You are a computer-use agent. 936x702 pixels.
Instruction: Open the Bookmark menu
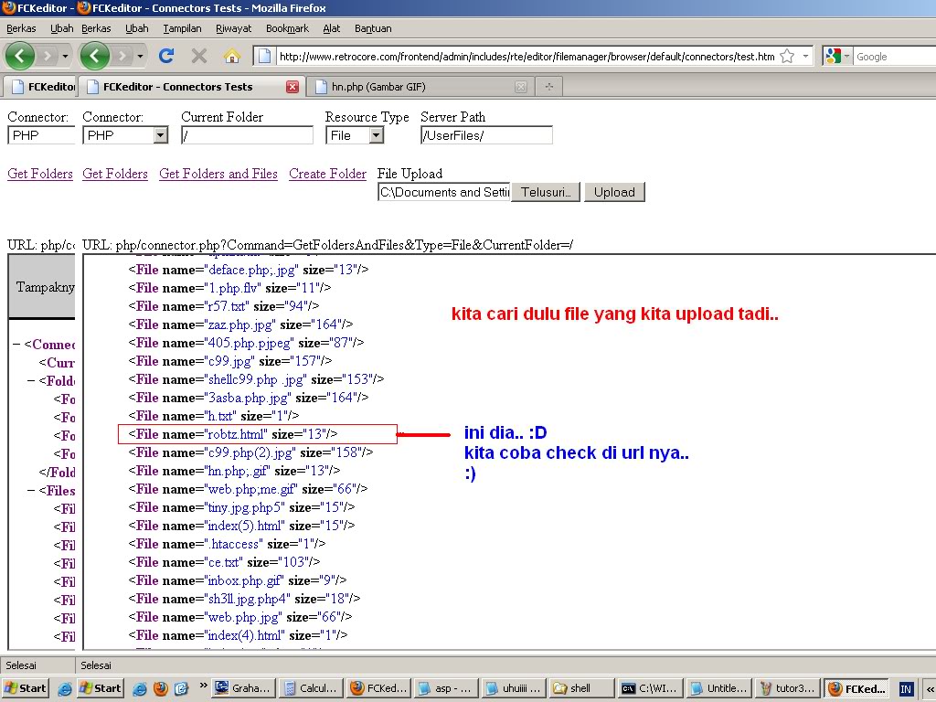click(287, 28)
